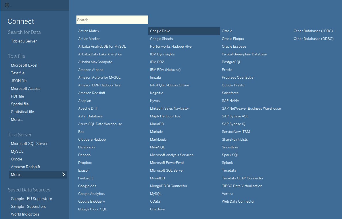Choose SAP HANA connector
Image resolution: width=342 pixels, height=219 pixels.
pyautogui.click(x=230, y=101)
